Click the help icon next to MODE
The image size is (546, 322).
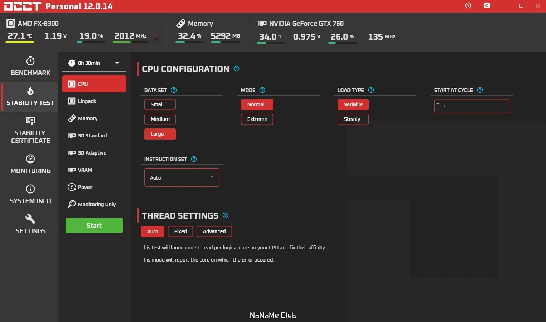[x=262, y=90]
